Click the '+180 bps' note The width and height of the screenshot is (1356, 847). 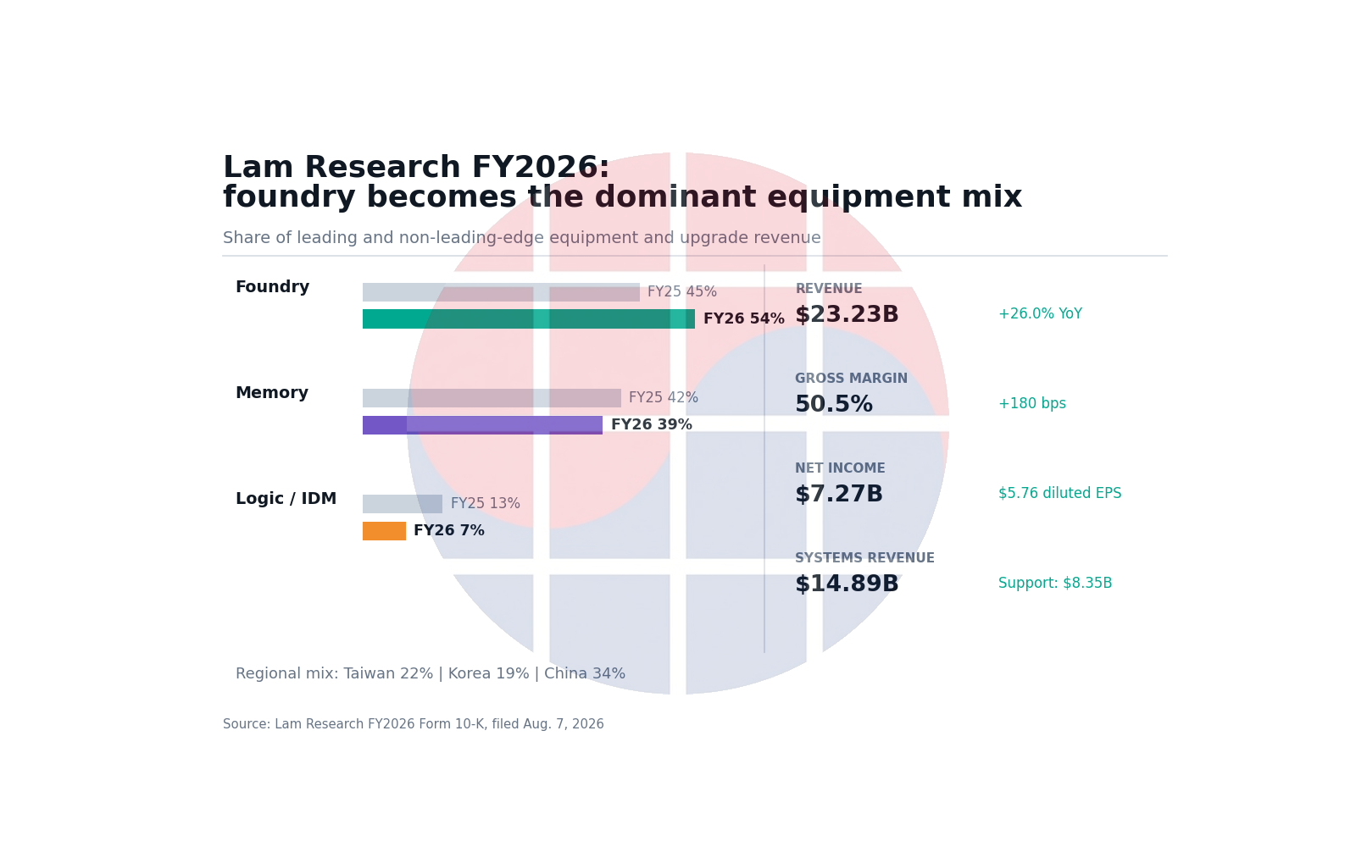[1032, 404]
